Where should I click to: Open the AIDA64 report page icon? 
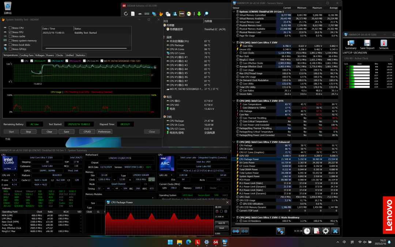[133, 14]
